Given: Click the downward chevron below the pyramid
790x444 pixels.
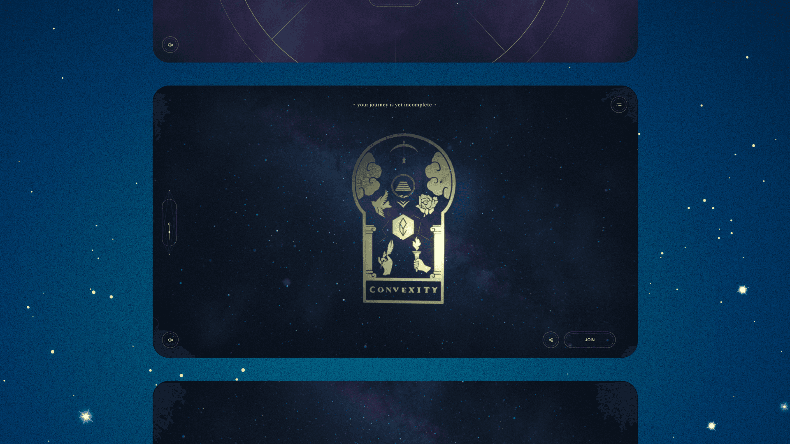Looking at the screenshot, I should pyautogui.click(x=403, y=204).
